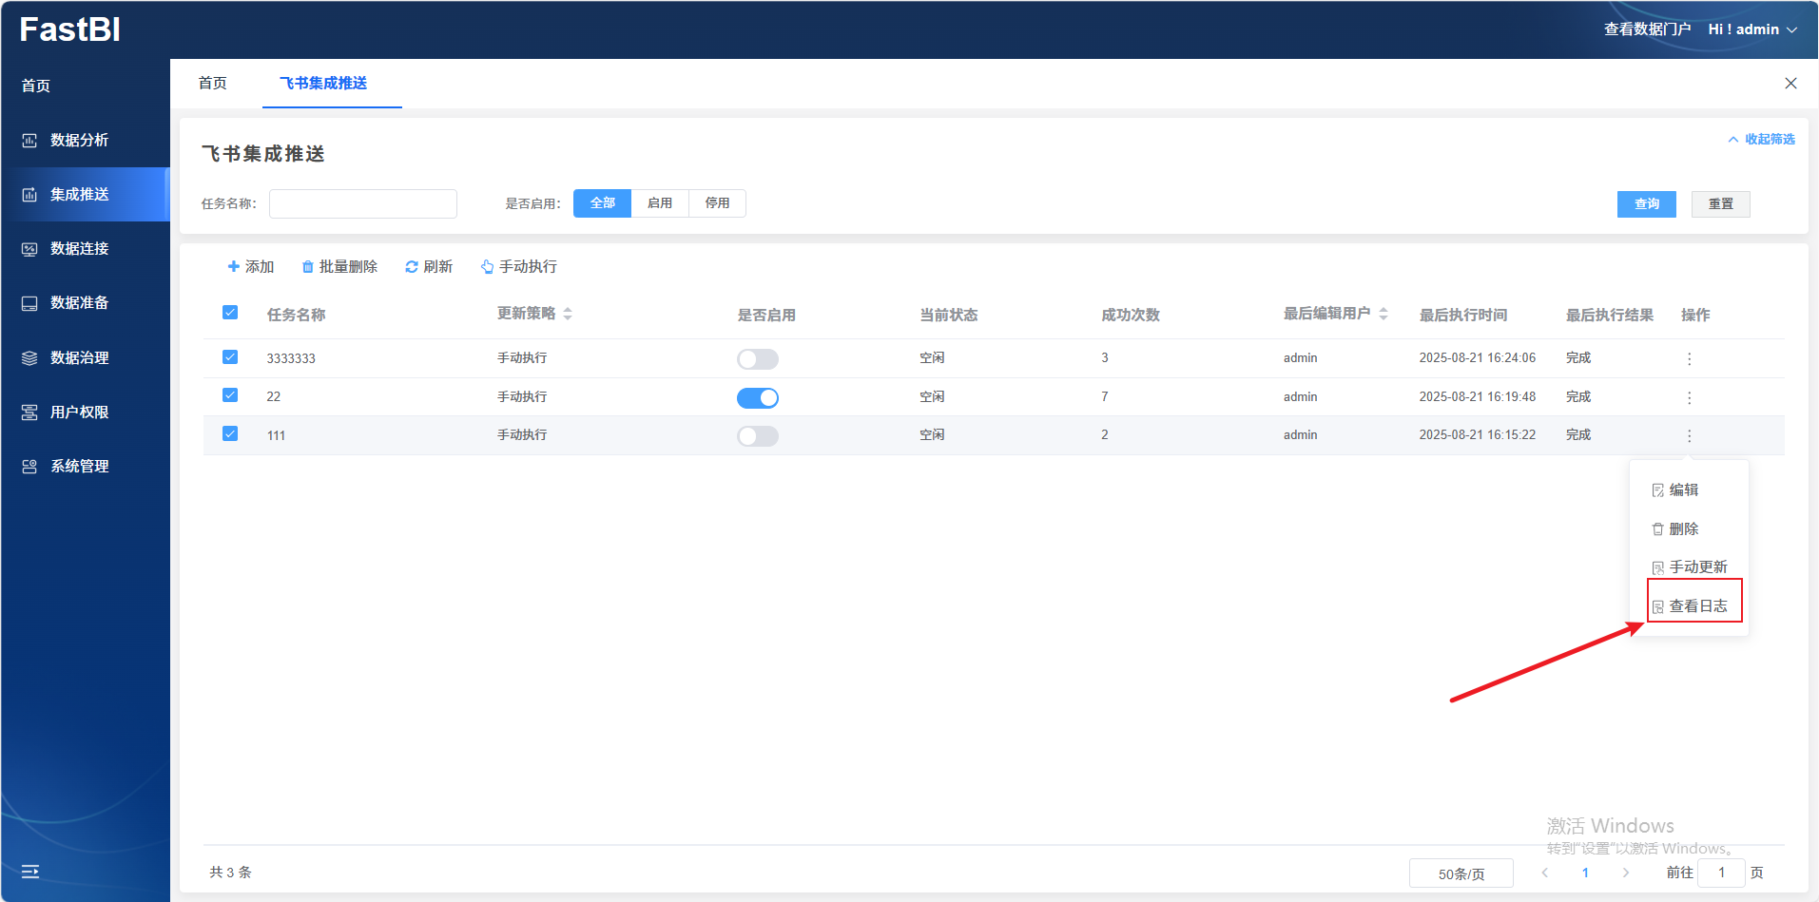This screenshot has height=902, width=1819.
Task: Focus the 任务名称 input field
Action: (362, 204)
